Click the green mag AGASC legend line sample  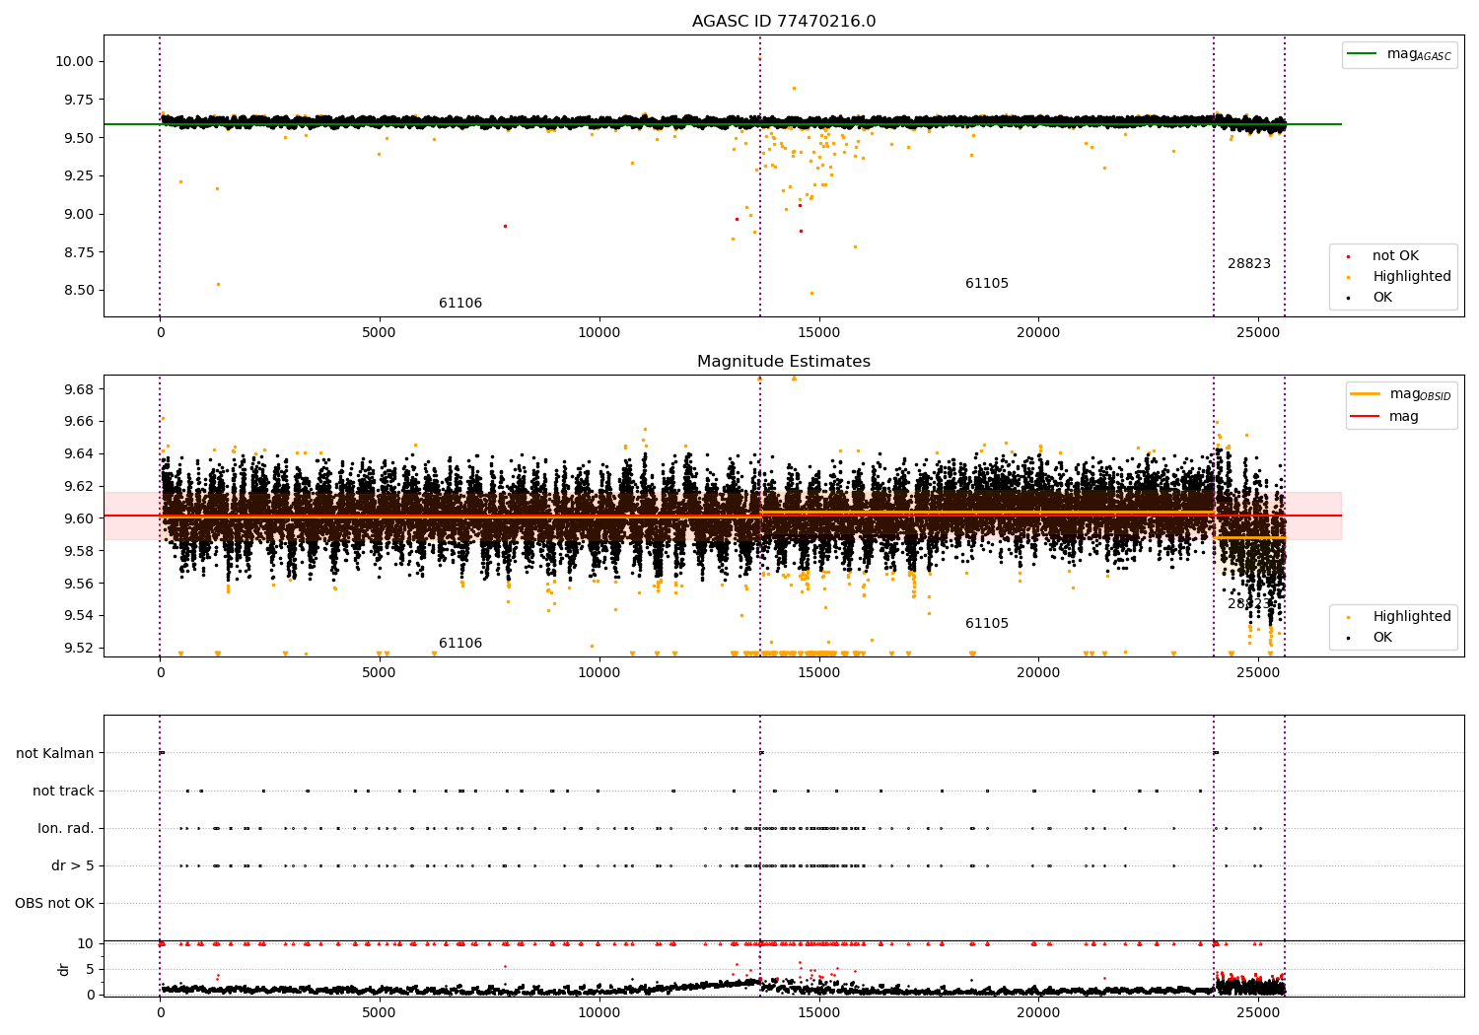coord(1363,54)
